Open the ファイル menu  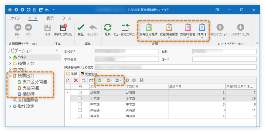coord(15,18)
